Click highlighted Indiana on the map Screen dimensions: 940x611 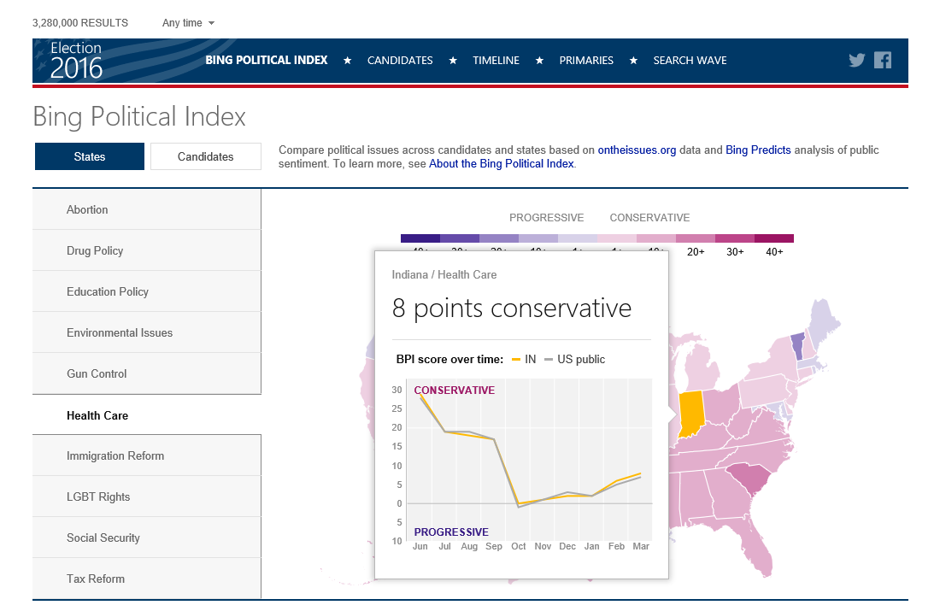pos(690,413)
